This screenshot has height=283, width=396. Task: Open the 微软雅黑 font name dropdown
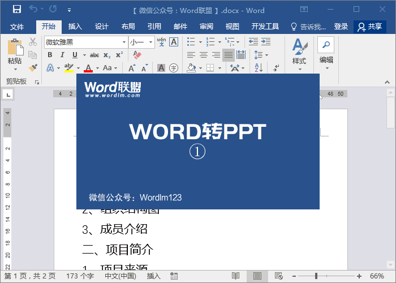(x=124, y=42)
